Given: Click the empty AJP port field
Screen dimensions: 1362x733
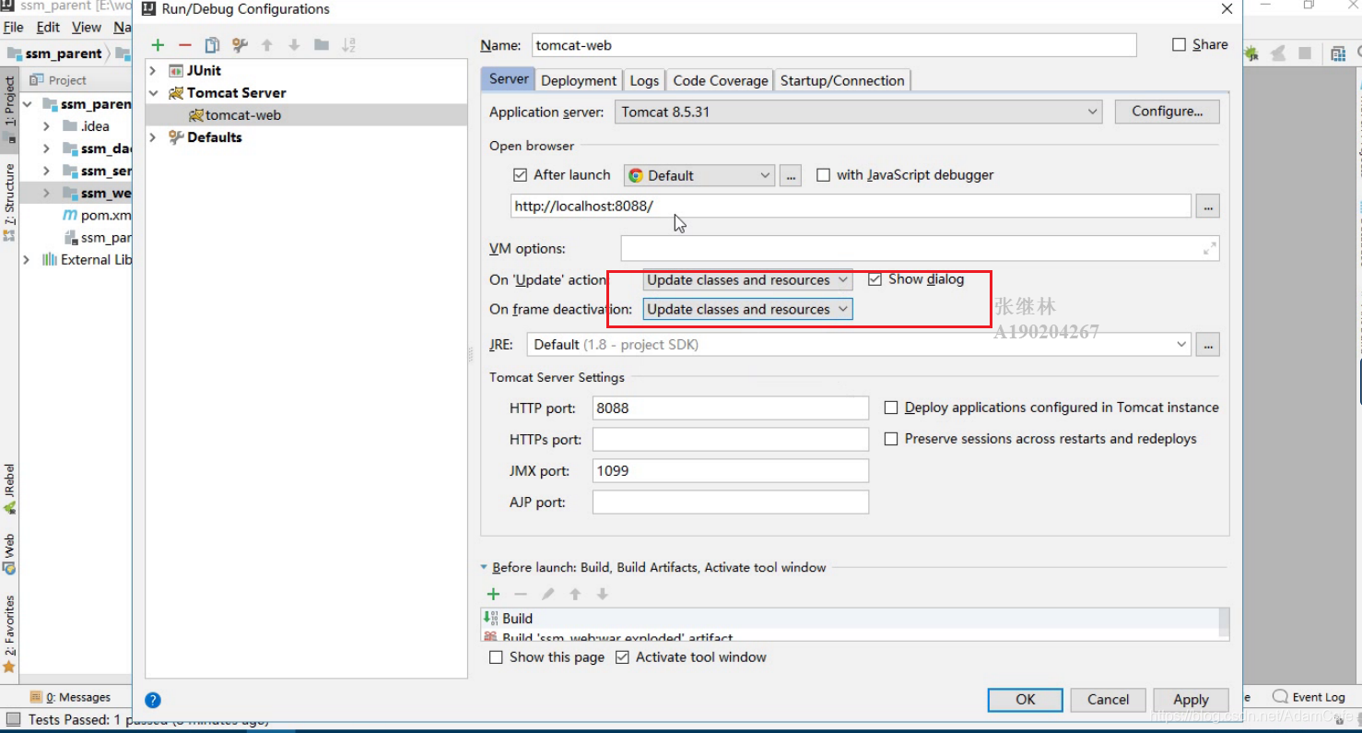Looking at the screenshot, I should point(731,502).
